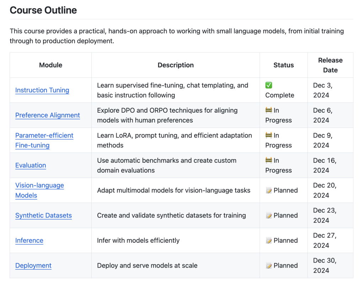The image size is (364, 285).
Task: Click construction icon in Evaluation row
Action: pos(269,160)
